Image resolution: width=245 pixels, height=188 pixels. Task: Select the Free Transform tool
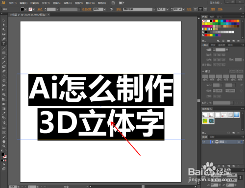pyautogui.click(x=4, y=90)
